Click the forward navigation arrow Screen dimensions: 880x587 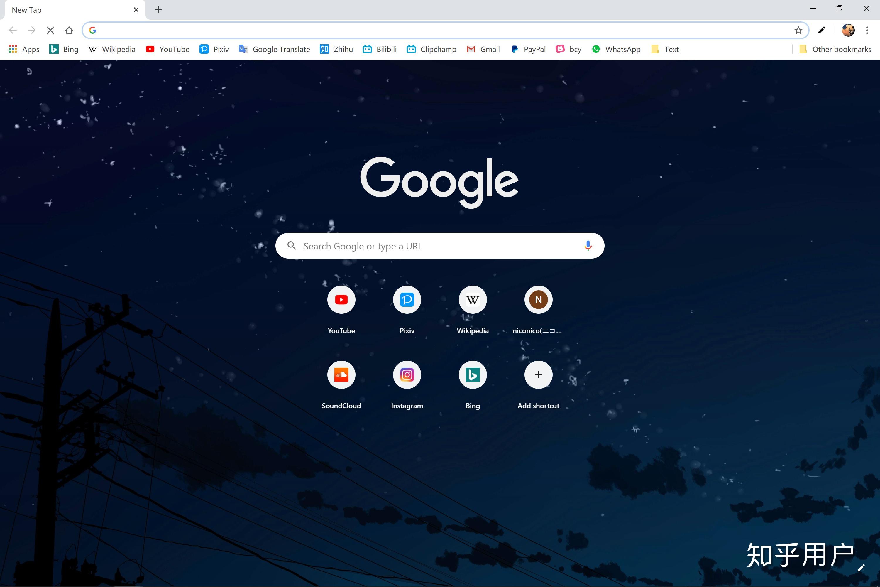point(31,30)
